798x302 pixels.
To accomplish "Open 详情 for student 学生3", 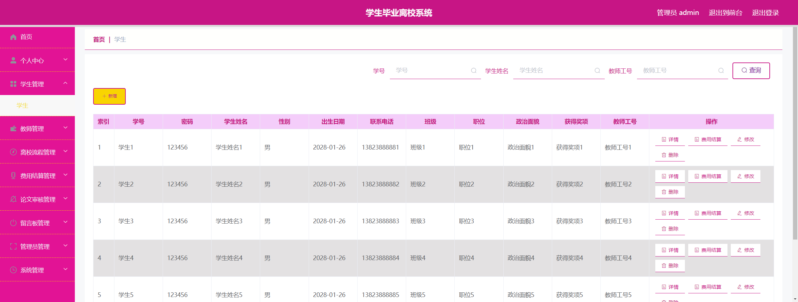I will [670, 213].
